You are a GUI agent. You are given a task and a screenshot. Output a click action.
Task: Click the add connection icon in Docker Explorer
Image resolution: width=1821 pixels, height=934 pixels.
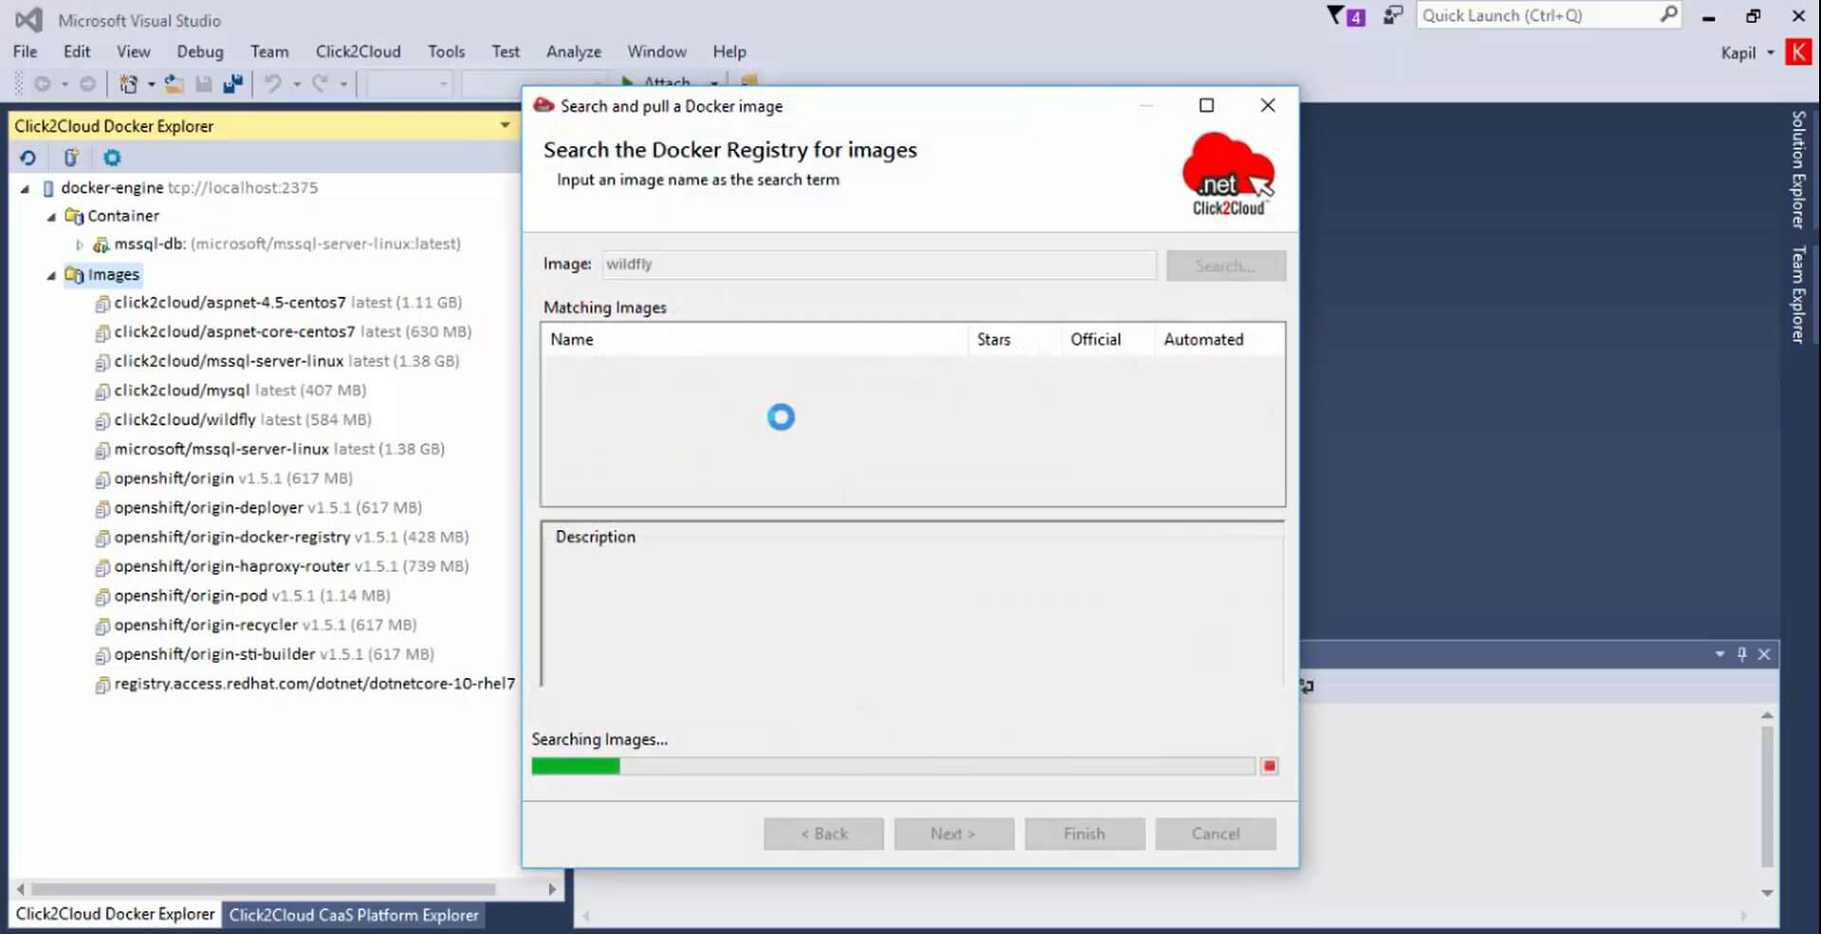[x=70, y=158]
